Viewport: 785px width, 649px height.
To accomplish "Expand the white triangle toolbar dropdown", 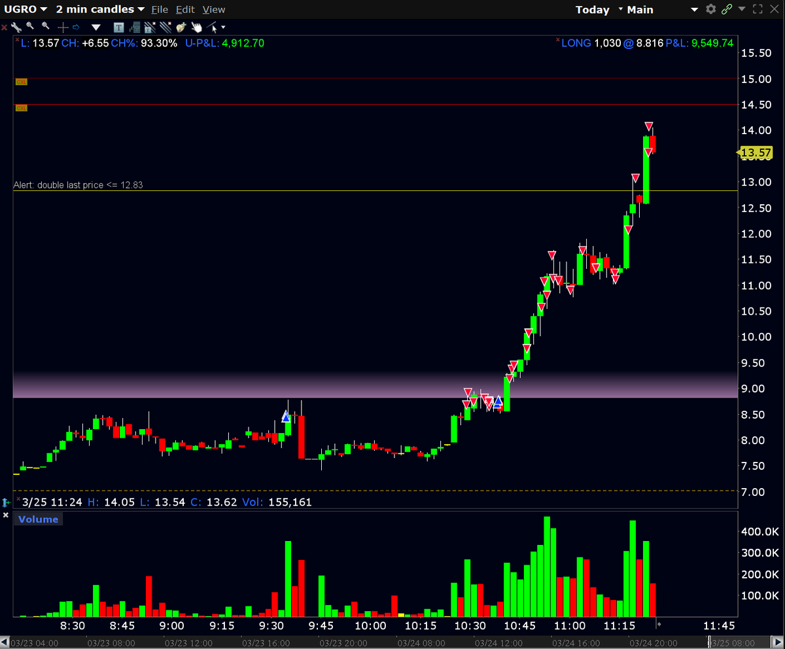I will pos(96,27).
